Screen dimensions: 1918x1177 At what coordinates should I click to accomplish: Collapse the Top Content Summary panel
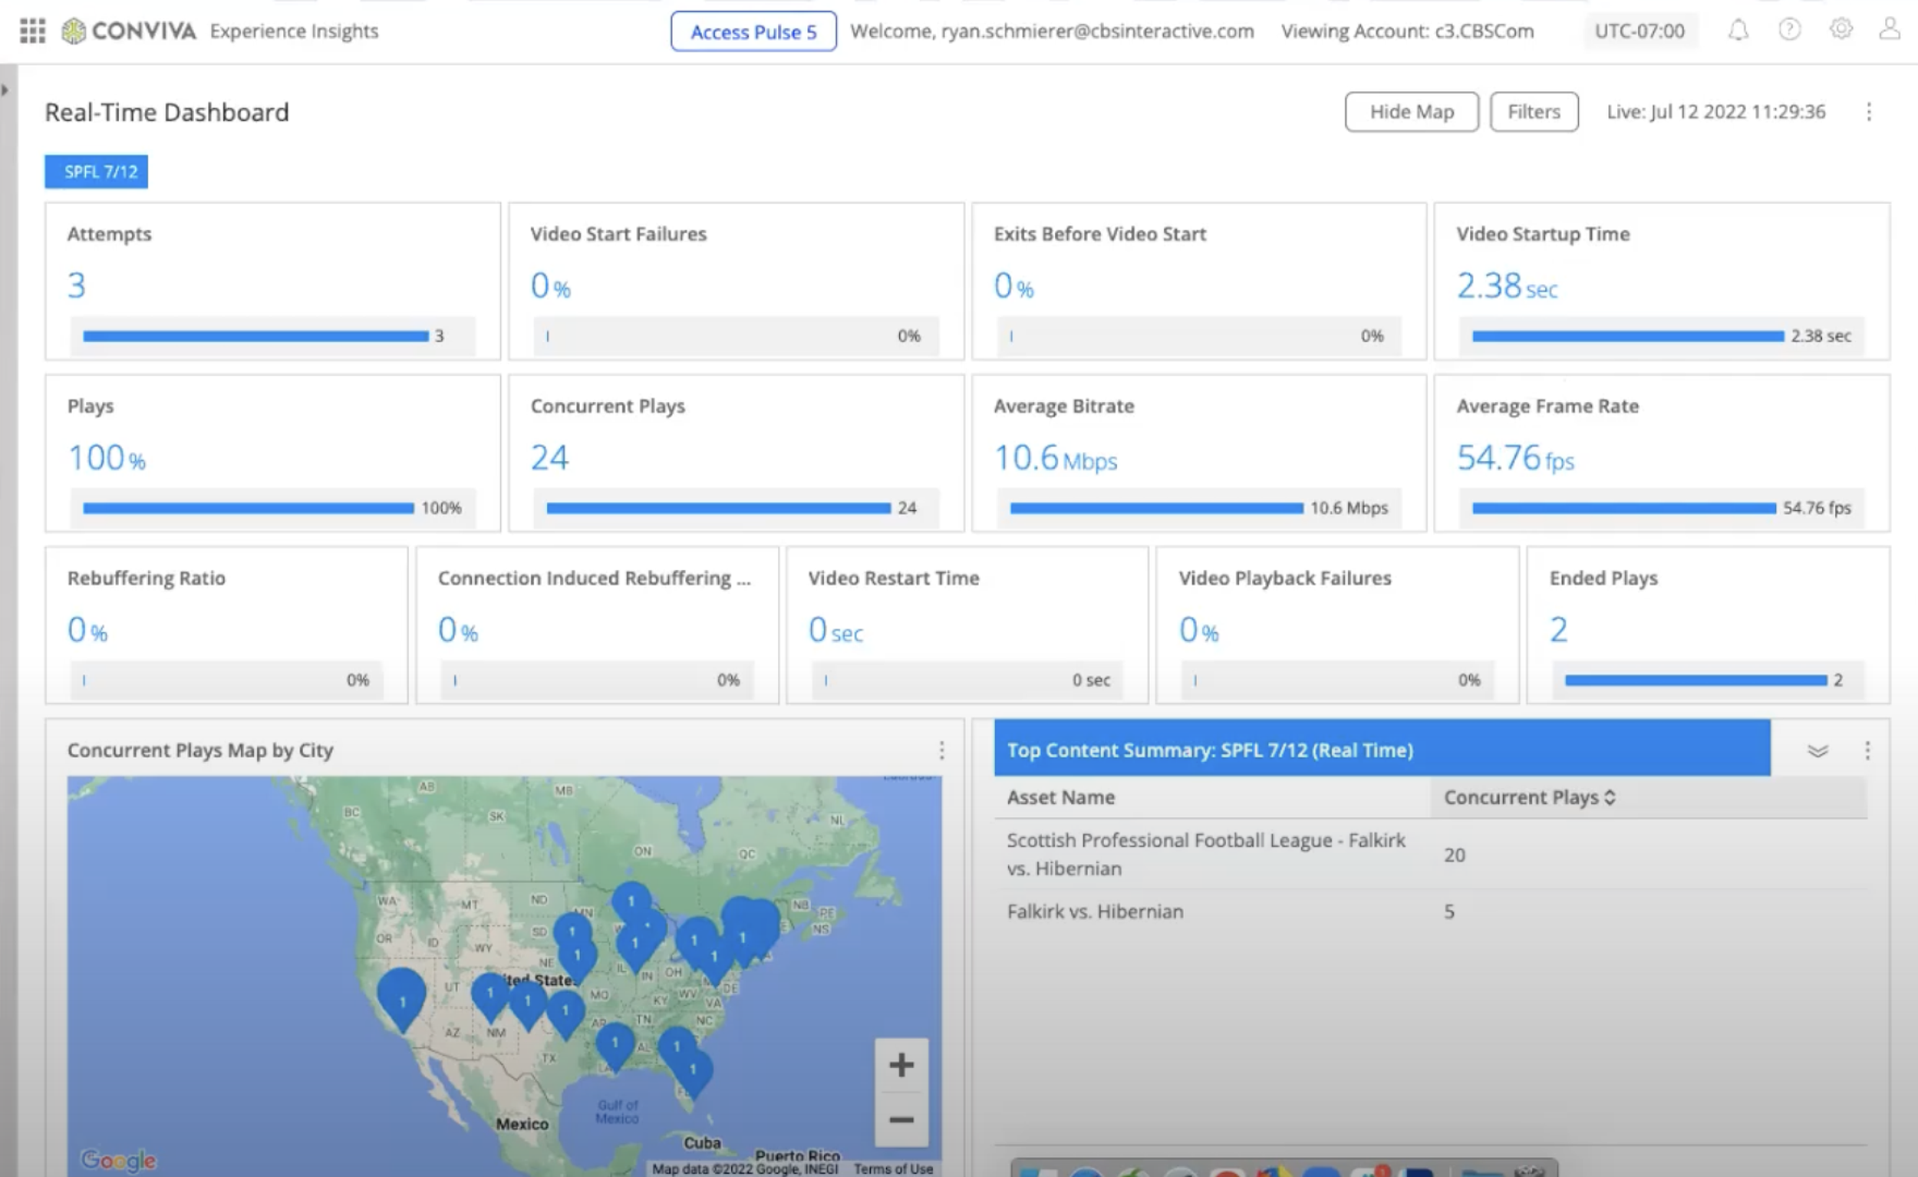click(x=1817, y=750)
